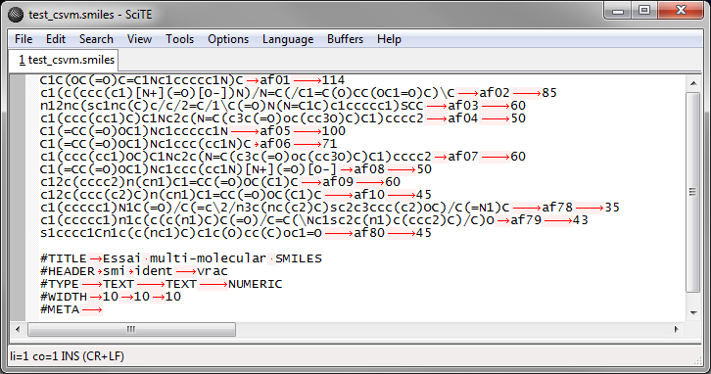The width and height of the screenshot is (711, 374).
Task: Click the identifier af06
Action: (275, 144)
